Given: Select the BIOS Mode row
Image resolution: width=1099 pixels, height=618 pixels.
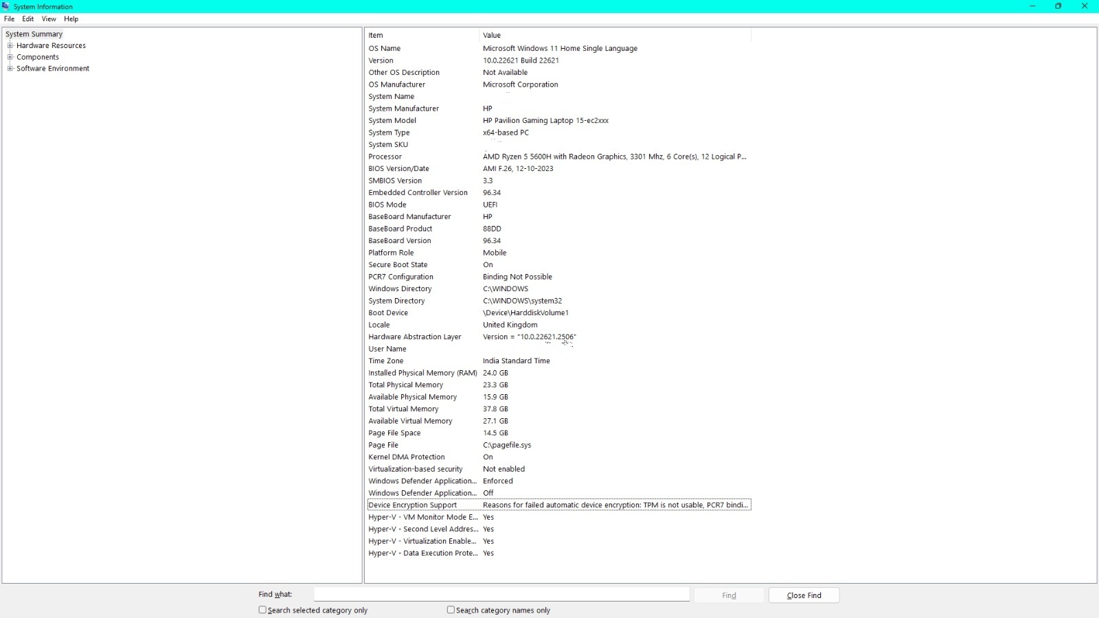Looking at the screenshot, I should pos(558,205).
